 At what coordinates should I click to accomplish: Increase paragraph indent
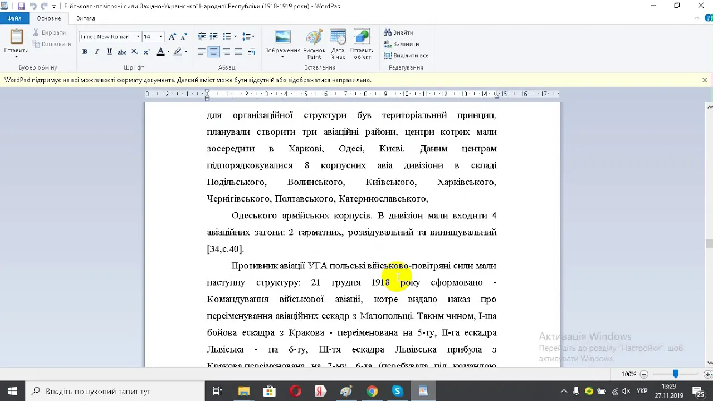[213, 37]
